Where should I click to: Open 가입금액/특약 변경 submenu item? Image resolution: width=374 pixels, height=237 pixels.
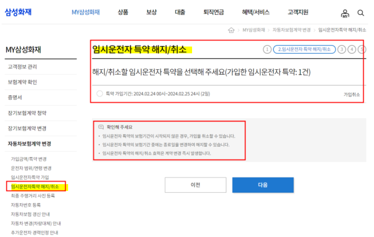29,159
